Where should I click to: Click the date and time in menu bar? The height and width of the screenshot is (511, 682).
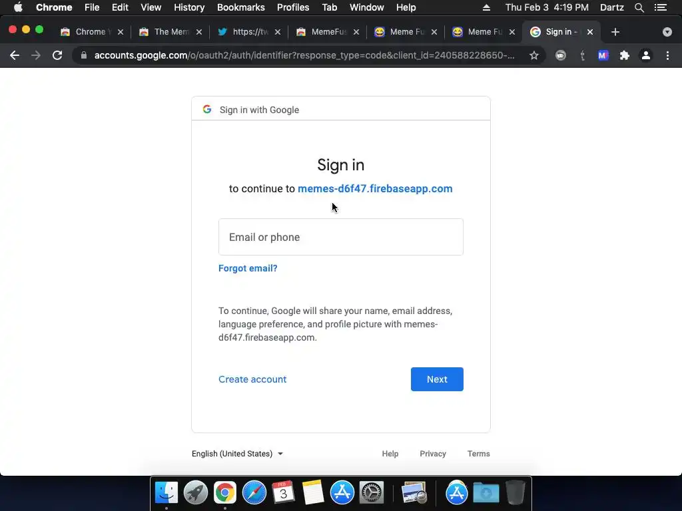click(x=547, y=7)
